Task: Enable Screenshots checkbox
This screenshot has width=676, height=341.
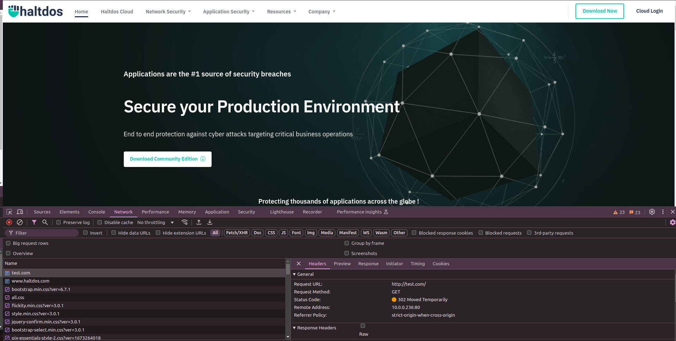Action: click(x=347, y=253)
